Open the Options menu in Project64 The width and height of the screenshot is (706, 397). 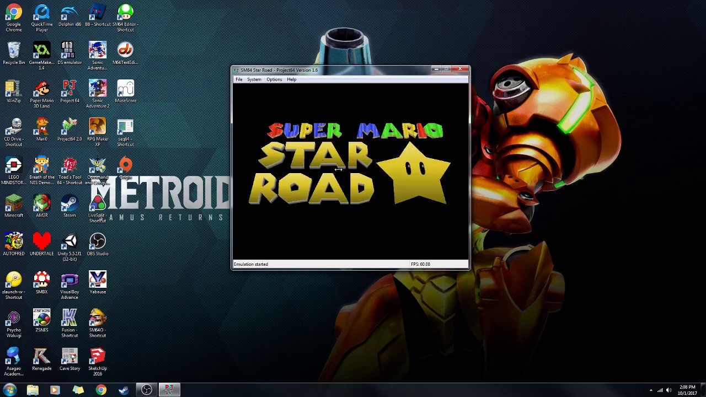[x=274, y=79]
